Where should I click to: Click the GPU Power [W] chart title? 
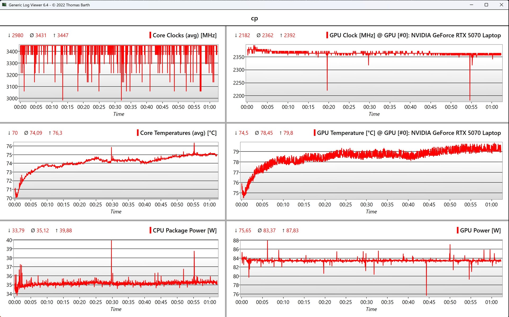pyautogui.click(x=480, y=230)
